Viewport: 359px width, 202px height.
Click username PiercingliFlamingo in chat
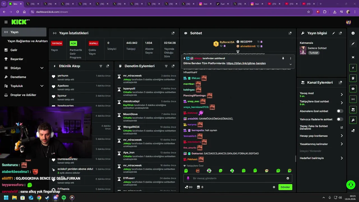(194, 96)
